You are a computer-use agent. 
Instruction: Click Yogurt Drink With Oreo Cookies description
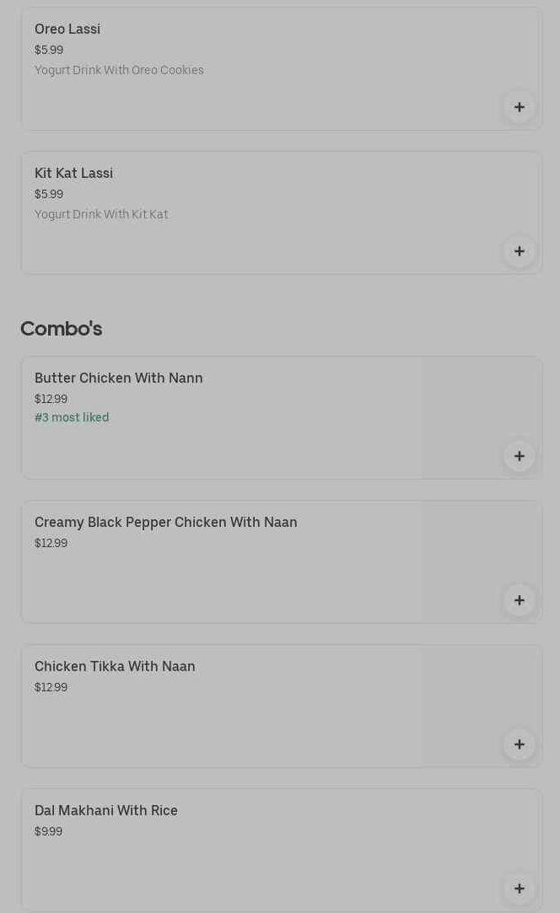[119, 70]
